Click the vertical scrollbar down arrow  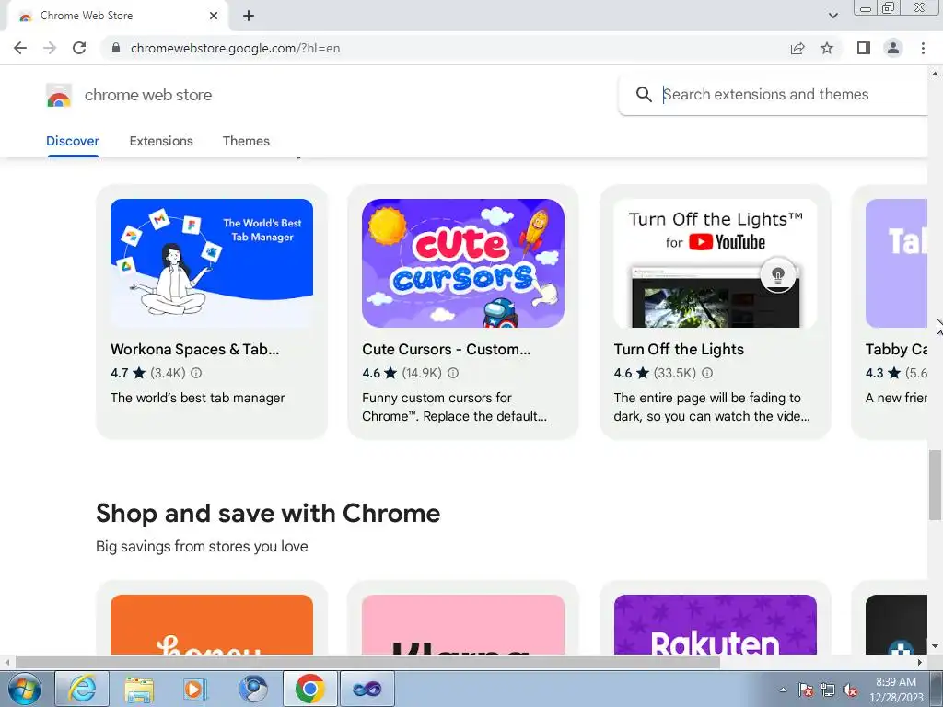935,647
